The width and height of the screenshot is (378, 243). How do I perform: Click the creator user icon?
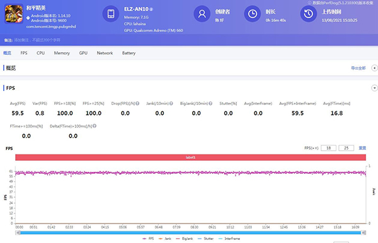click(x=202, y=14)
